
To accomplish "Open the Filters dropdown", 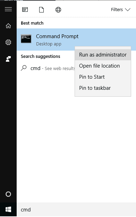I will (121, 10).
